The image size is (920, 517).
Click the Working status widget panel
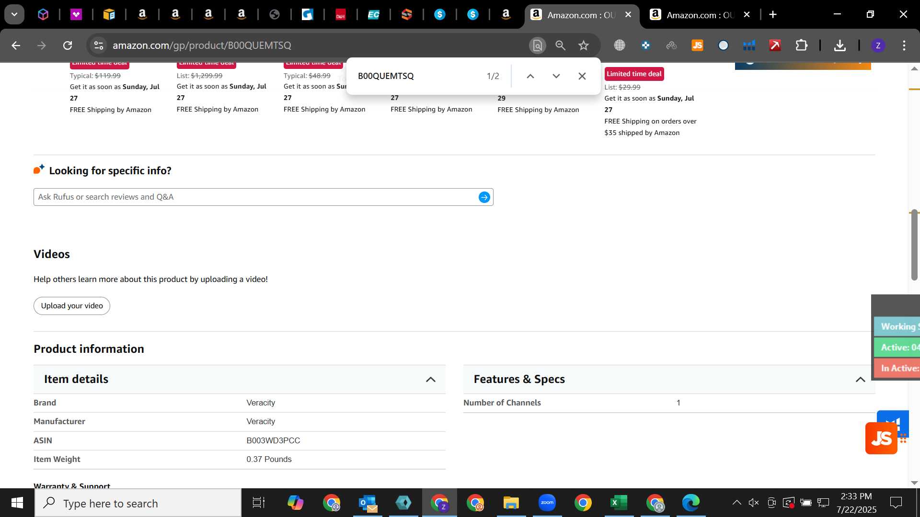(897, 326)
